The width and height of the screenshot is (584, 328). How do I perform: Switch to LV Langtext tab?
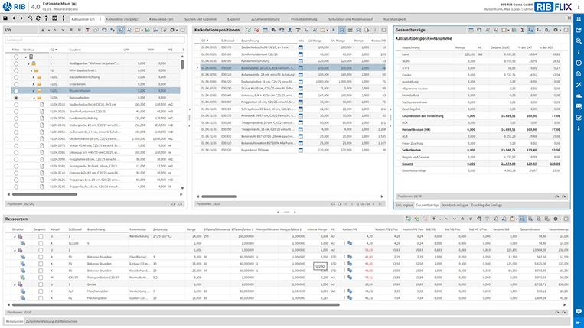[x=404, y=205]
